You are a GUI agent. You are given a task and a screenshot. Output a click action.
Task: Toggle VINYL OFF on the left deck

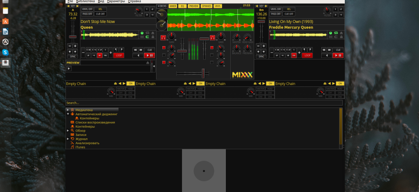[x=87, y=9]
